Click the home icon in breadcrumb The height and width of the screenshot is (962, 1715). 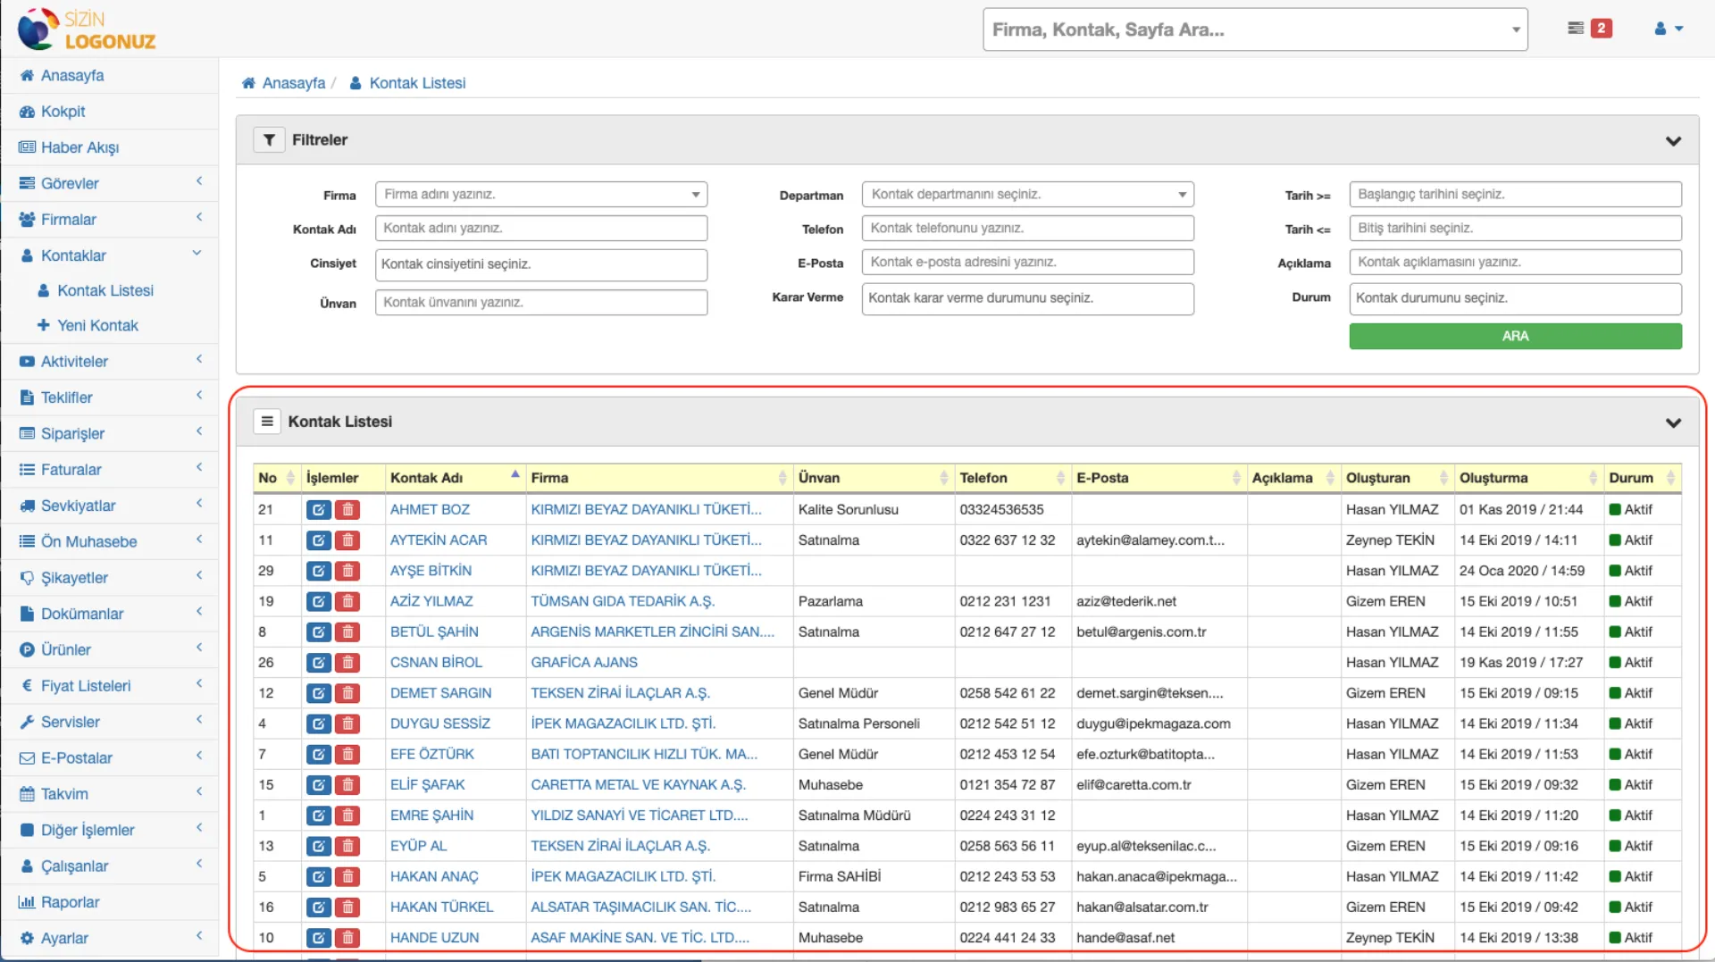pos(248,83)
